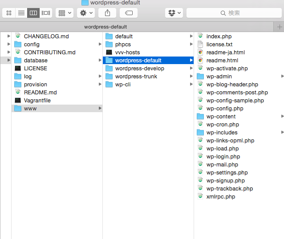Open the log folder

[x=57, y=77]
